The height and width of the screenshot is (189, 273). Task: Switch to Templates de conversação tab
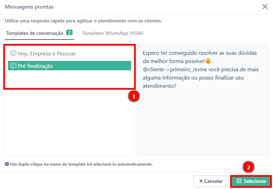(x=35, y=33)
